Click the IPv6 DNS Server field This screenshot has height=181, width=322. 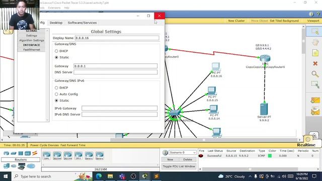point(120,114)
